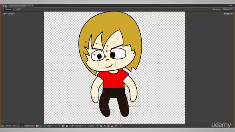Adjust the +0.0 exposure value

point(120,126)
